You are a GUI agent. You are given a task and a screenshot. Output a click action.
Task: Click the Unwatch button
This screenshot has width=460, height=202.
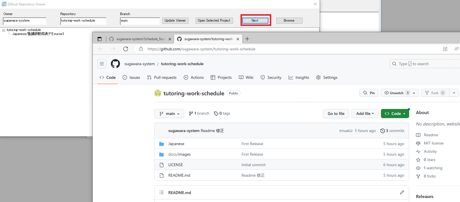point(397,93)
